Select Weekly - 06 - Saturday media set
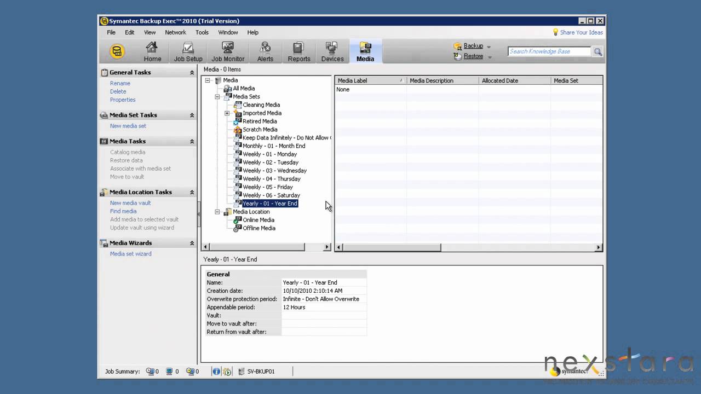This screenshot has width=701, height=394. tap(271, 195)
